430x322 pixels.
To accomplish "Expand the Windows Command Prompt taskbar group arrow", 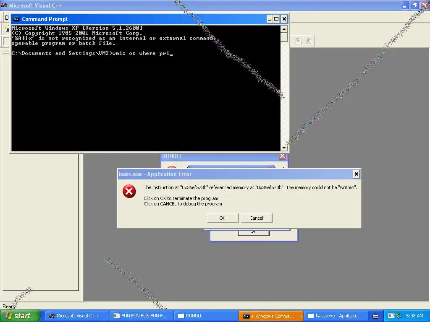I will (x=301, y=316).
